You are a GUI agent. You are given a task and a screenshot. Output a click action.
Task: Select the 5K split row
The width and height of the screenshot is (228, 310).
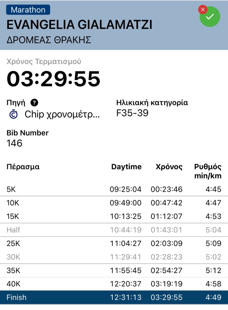[114, 190]
